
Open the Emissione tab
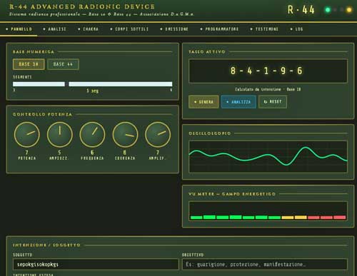pyautogui.click(x=174, y=29)
